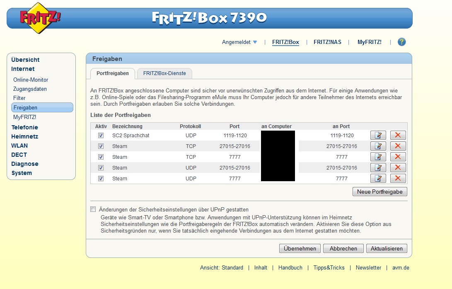Screen dimensions: 452x289
Task: Click the FRITZ! logo in header
Action: click(40, 18)
